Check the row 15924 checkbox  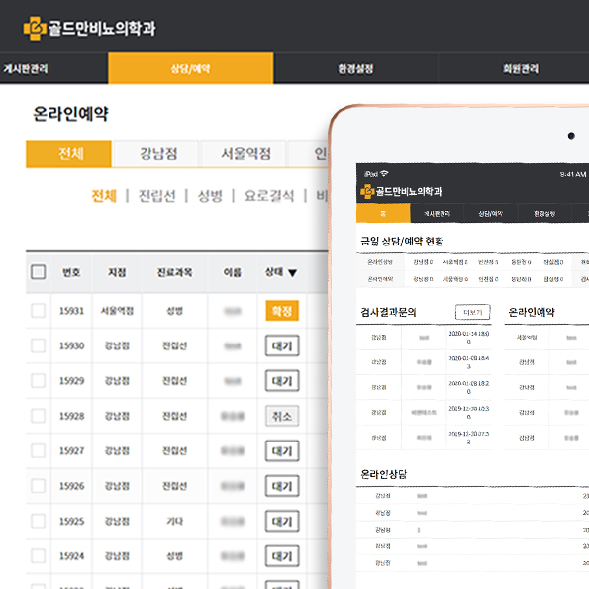(38, 556)
